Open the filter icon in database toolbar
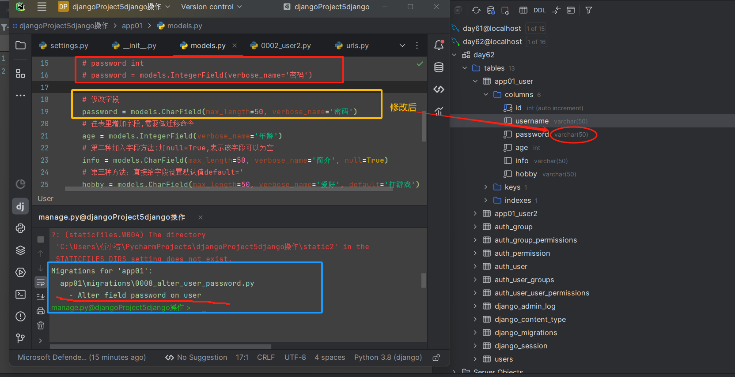This screenshot has width=735, height=377. (589, 10)
